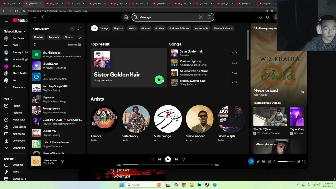
Task: Open Steam from taskbar
Action: [x=207, y=185]
